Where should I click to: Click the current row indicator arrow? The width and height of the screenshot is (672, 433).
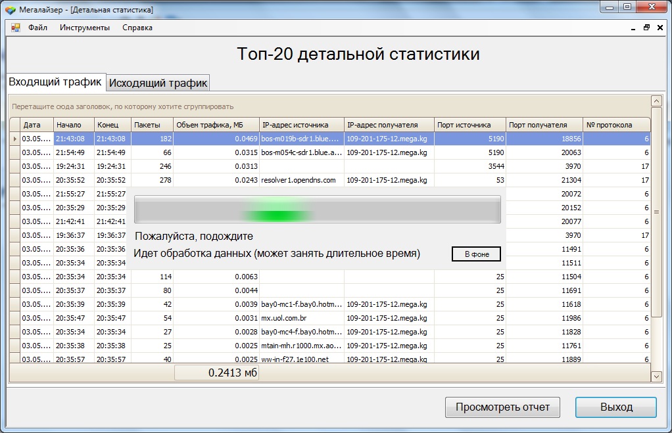[15, 139]
